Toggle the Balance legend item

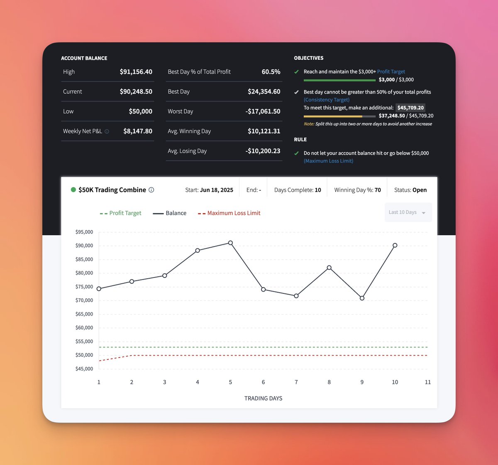(169, 213)
